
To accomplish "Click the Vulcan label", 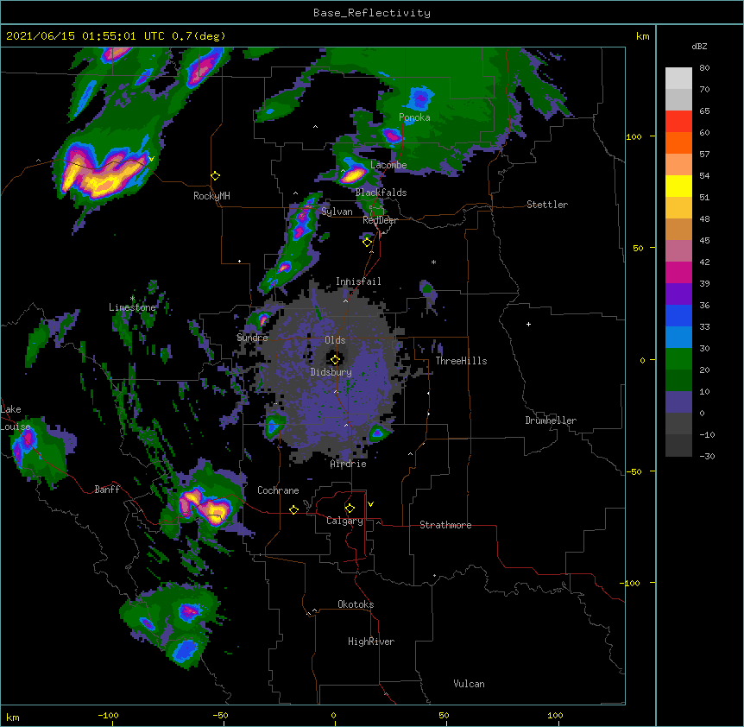I will (x=469, y=684).
